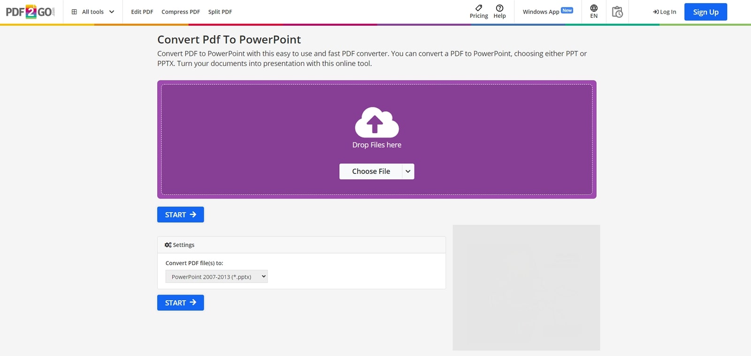Viewport: 751px width, 356px height.
Task: Click the START button above Settings
Action: (181, 215)
